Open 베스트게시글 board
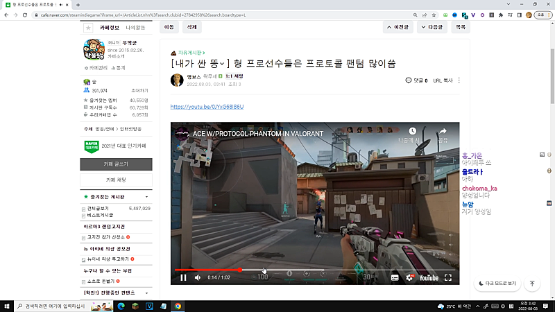Image resolution: width=555 pixels, height=312 pixels. coord(100,215)
